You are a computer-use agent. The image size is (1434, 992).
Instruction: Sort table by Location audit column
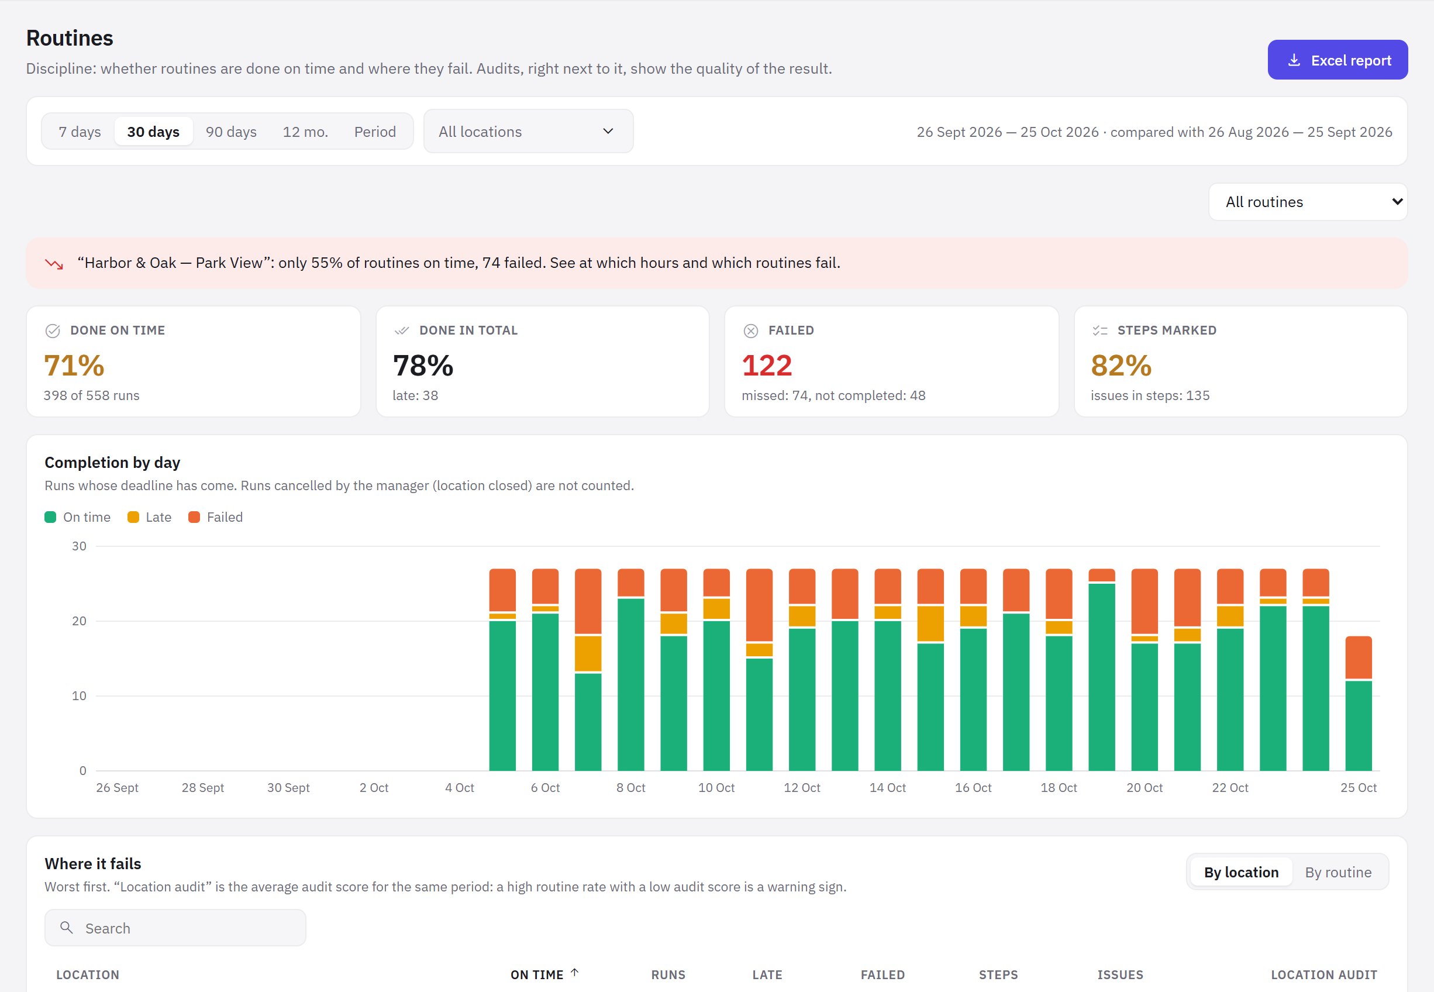tap(1323, 974)
